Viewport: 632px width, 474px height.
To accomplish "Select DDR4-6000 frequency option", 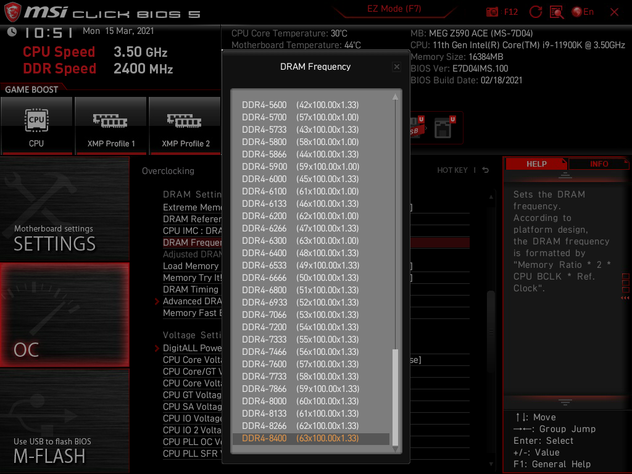I will 311,179.
